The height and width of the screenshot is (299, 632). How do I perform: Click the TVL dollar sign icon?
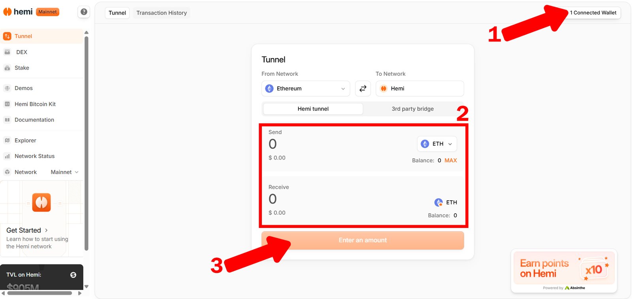tap(73, 275)
